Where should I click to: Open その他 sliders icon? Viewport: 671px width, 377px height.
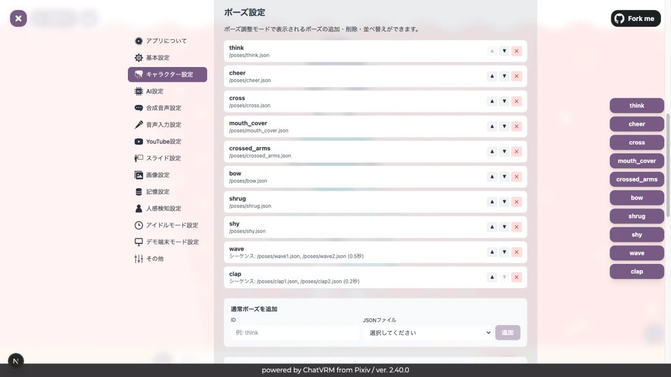pyautogui.click(x=138, y=259)
